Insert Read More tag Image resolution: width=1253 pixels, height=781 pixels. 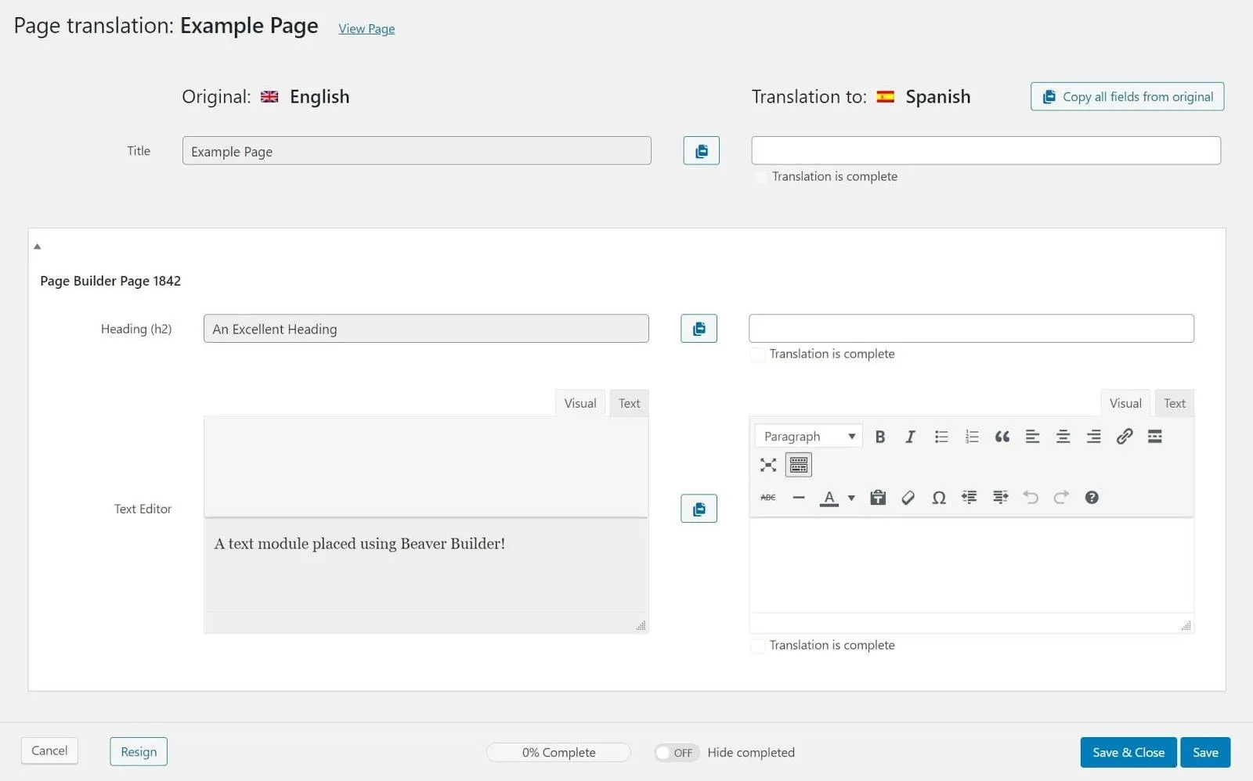tap(1155, 437)
